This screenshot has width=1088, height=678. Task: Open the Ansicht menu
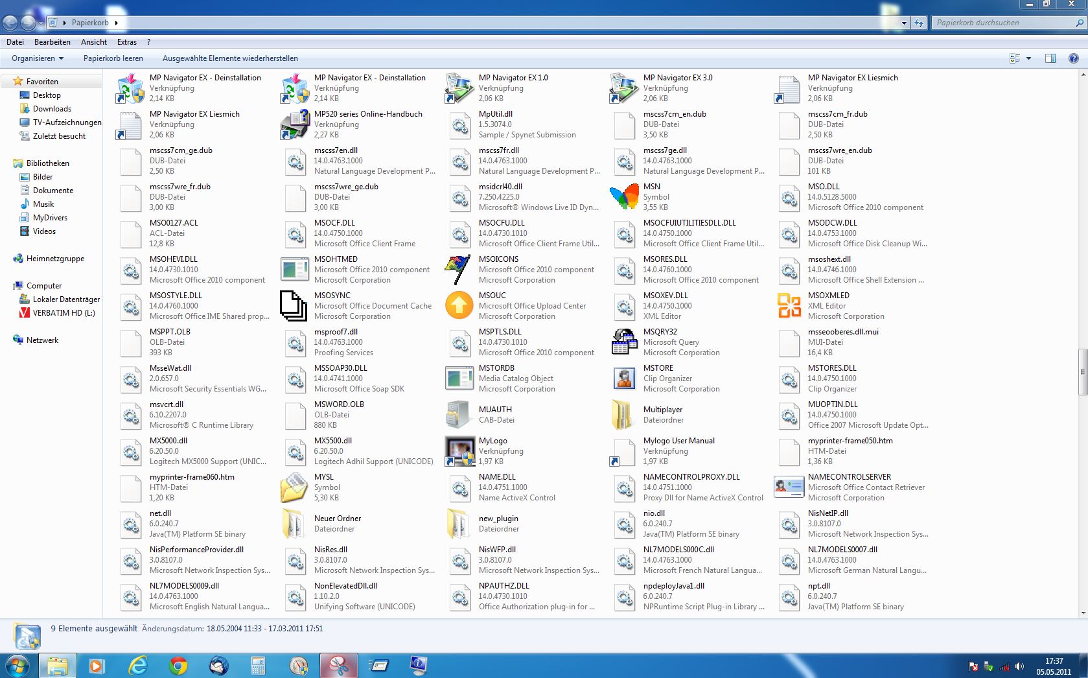pyautogui.click(x=94, y=42)
